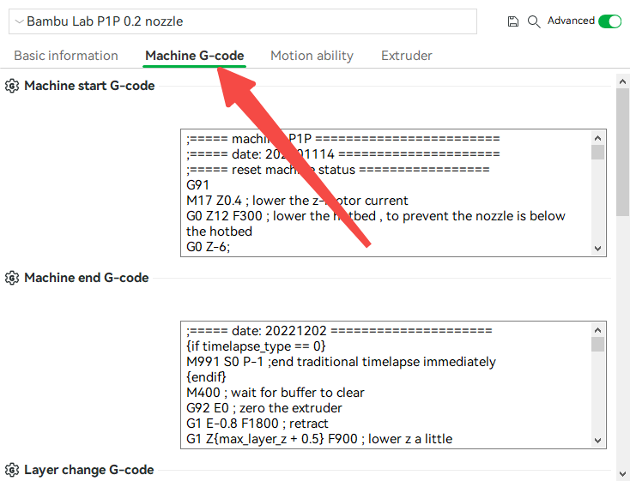Viewport: 630px width, 481px height.
Task: Click the gear icon beside Layer change G-code
Action: click(x=12, y=469)
